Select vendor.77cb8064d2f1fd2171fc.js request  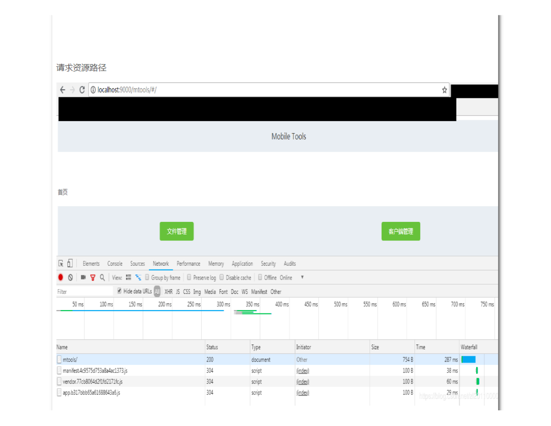pos(277,381)
